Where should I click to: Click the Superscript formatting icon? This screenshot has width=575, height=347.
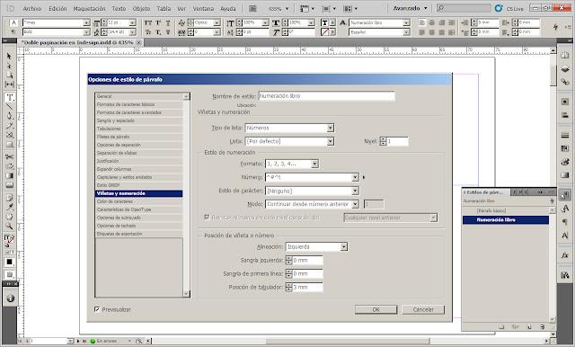click(x=158, y=22)
